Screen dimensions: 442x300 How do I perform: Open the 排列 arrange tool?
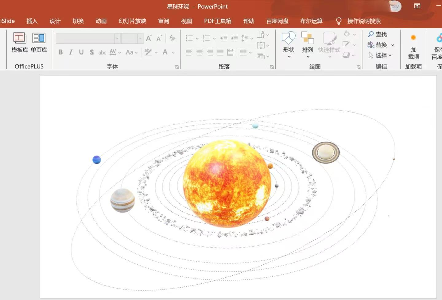click(x=308, y=39)
